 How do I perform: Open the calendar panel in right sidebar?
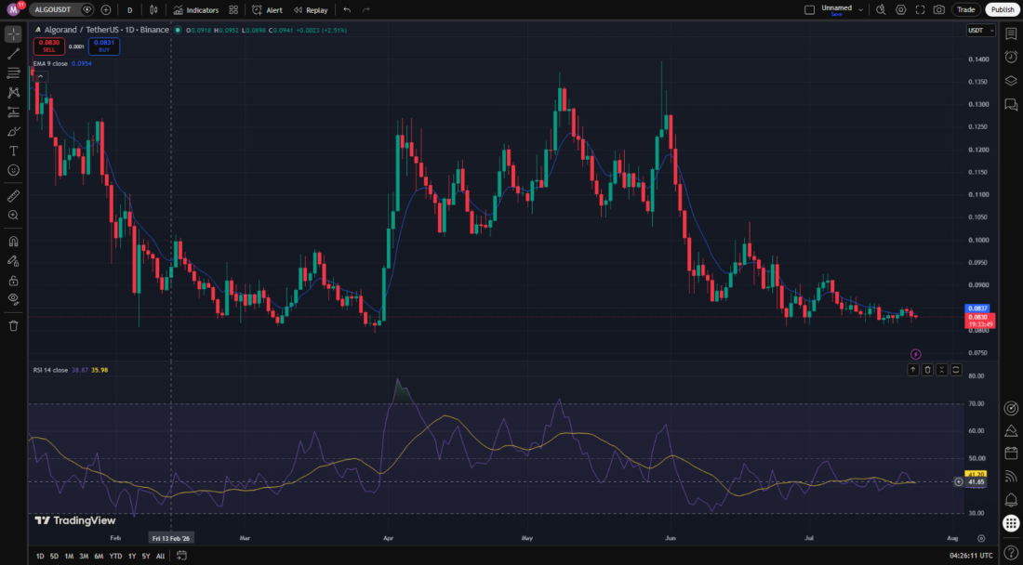[1011, 453]
